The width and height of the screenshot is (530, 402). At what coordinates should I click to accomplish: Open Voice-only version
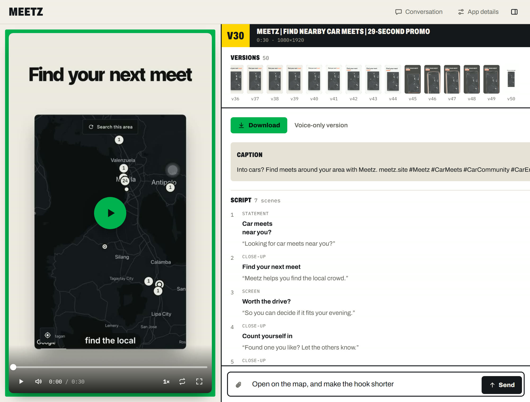(x=321, y=125)
